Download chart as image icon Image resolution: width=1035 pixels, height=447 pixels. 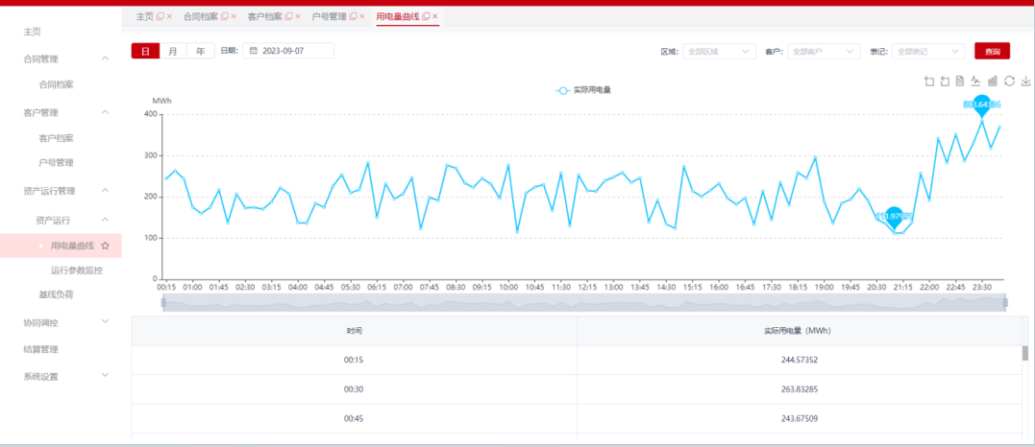click(1025, 82)
